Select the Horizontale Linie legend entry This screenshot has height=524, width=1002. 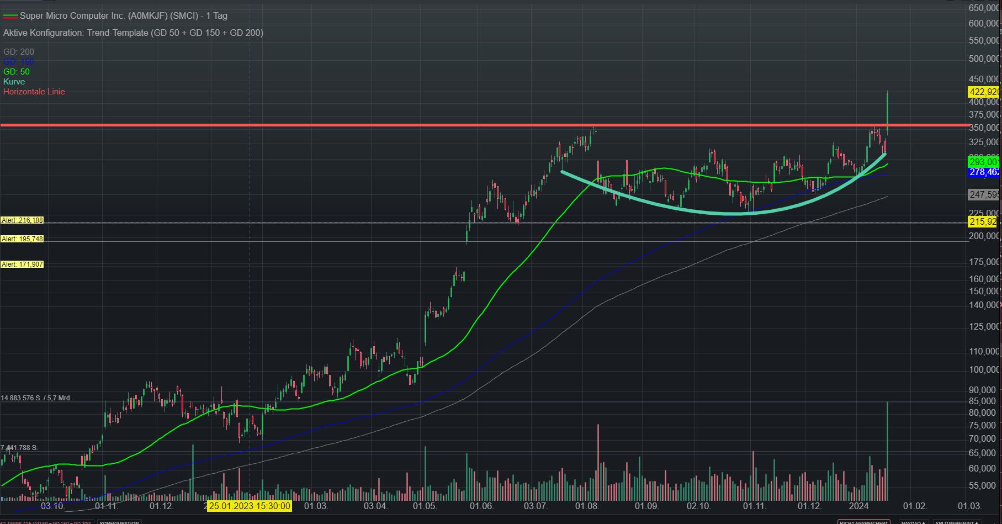(34, 92)
